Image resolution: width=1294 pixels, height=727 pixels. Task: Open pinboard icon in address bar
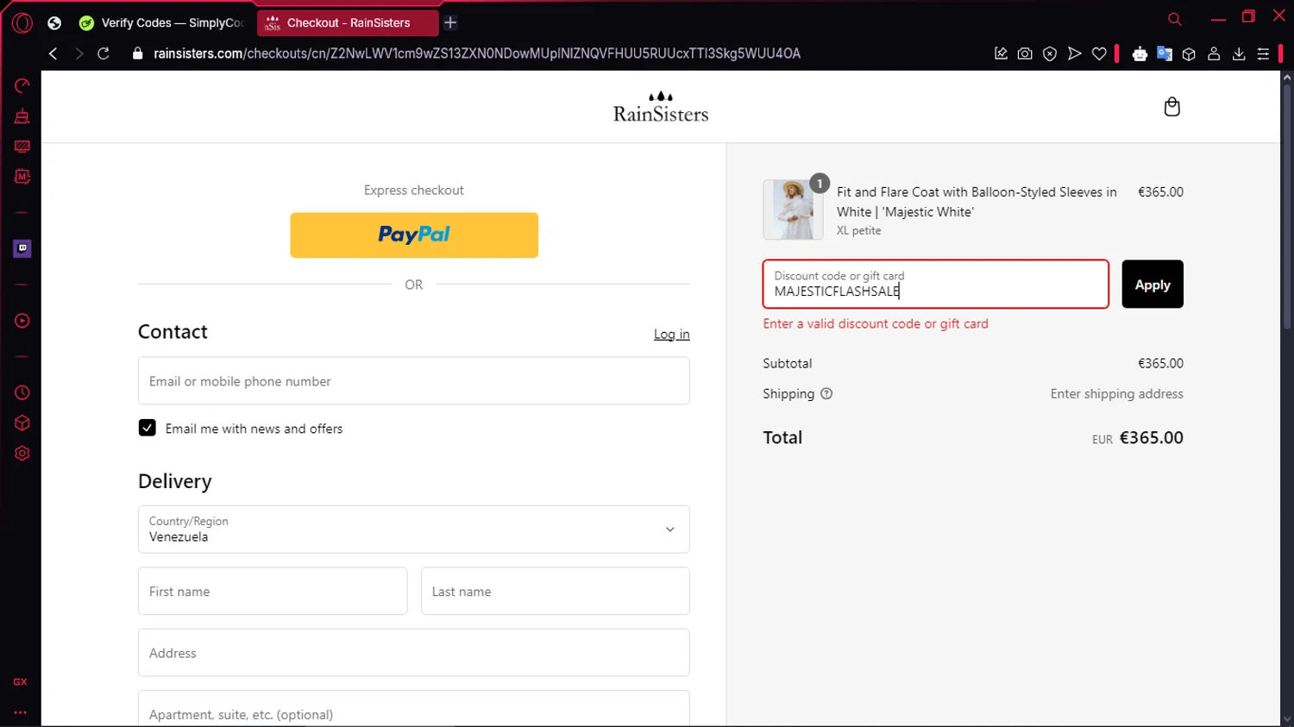point(1001,53)
